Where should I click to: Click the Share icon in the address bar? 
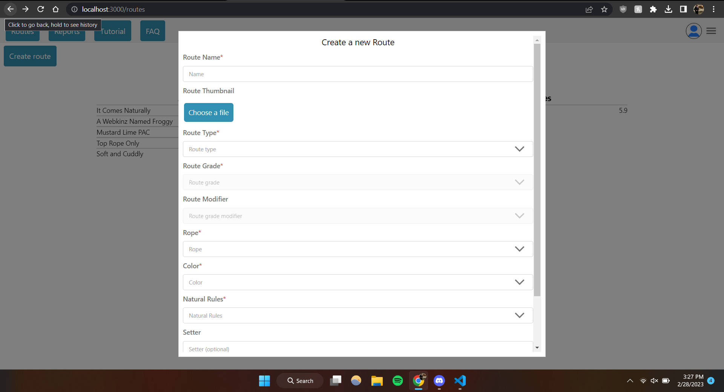click(x=589, y=9)
